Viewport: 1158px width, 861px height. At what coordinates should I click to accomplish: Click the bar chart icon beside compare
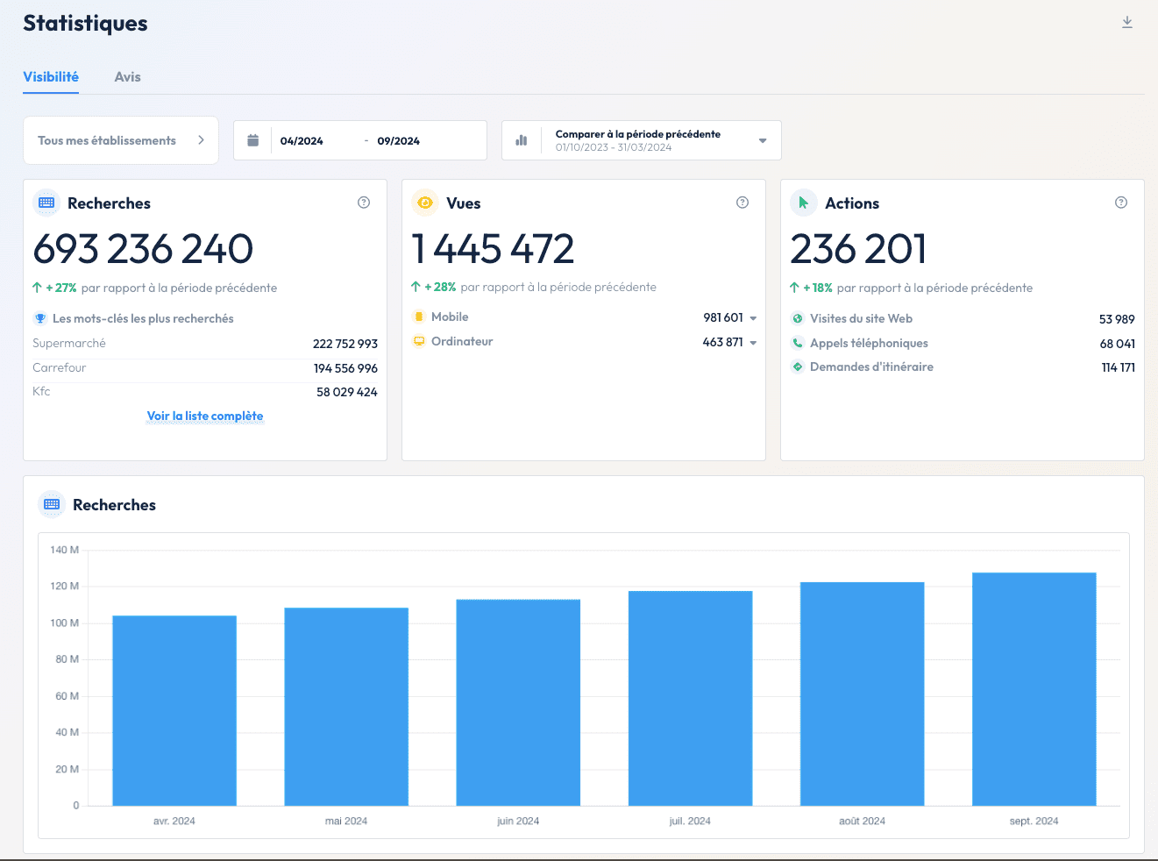pos(522,140)
